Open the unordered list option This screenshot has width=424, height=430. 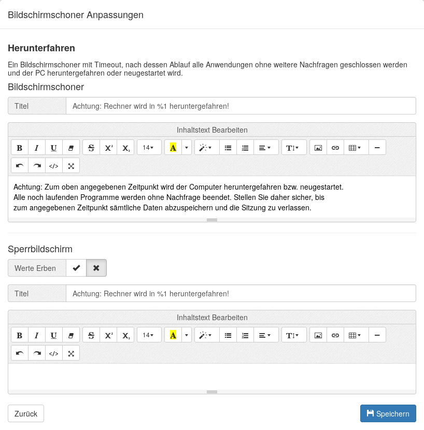point(228,147)
